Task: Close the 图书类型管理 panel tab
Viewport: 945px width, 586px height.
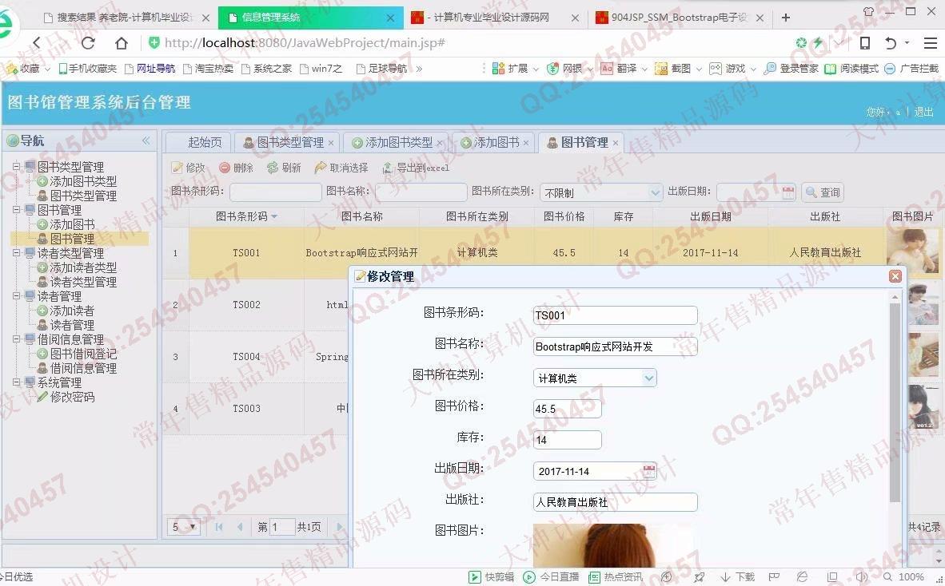Action: 330,143
